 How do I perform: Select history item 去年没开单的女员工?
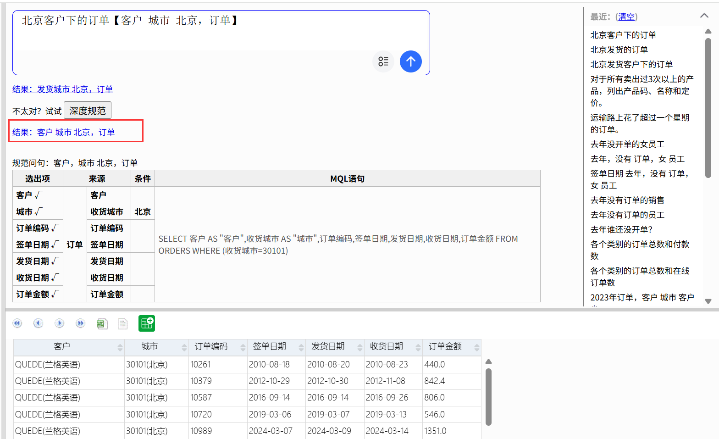pos(627,144)
